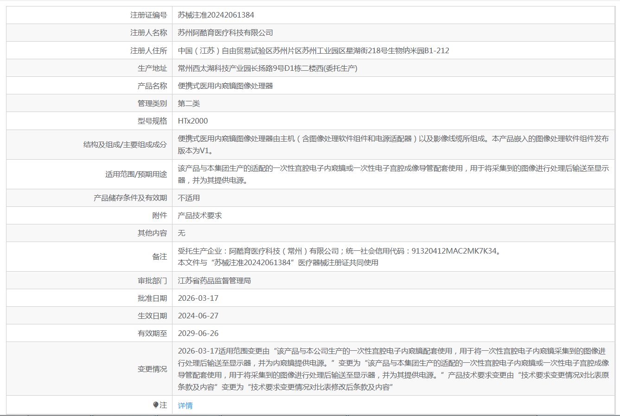Click the 其他内容 label
The height and width of the screenshot is (416, 620).
[x=152, y=233]
